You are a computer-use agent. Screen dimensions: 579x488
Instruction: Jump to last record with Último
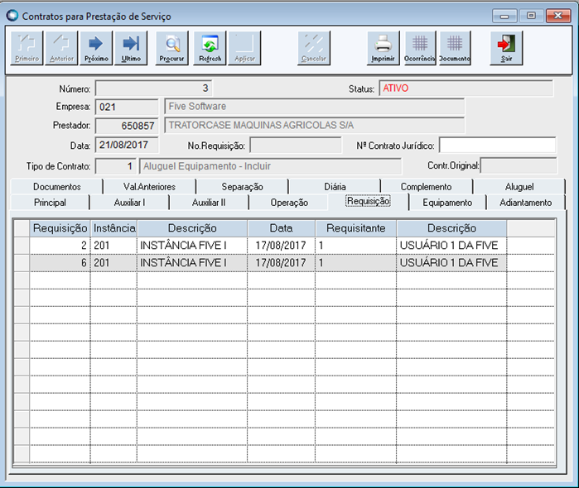pyautogui.click(x=131, y=48)
